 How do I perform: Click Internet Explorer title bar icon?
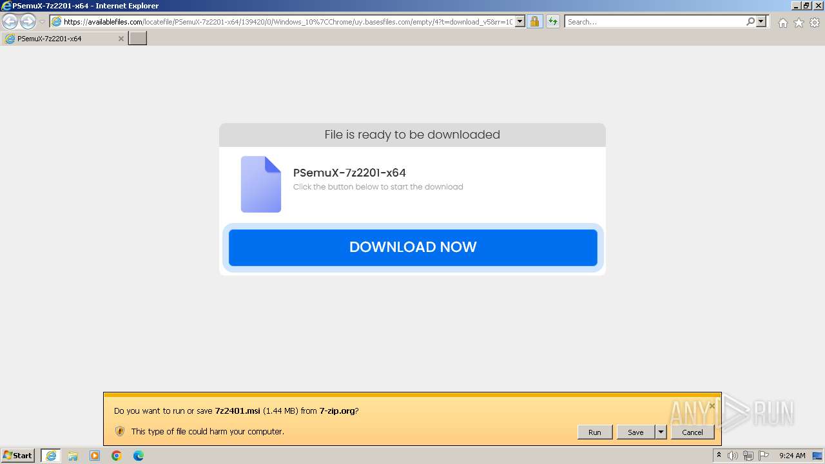(x=6, y=6)
